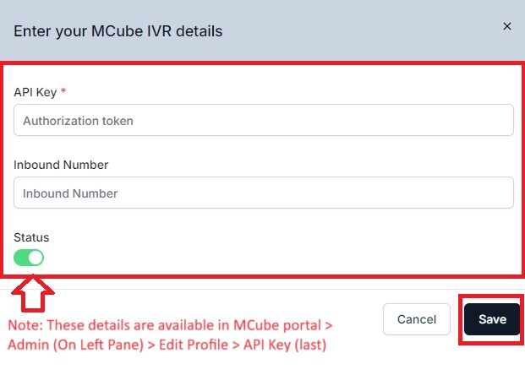Click the red upward arrow annotation
Image resolution: width=525 pixels, height=375 pixels.
[33, 293]
